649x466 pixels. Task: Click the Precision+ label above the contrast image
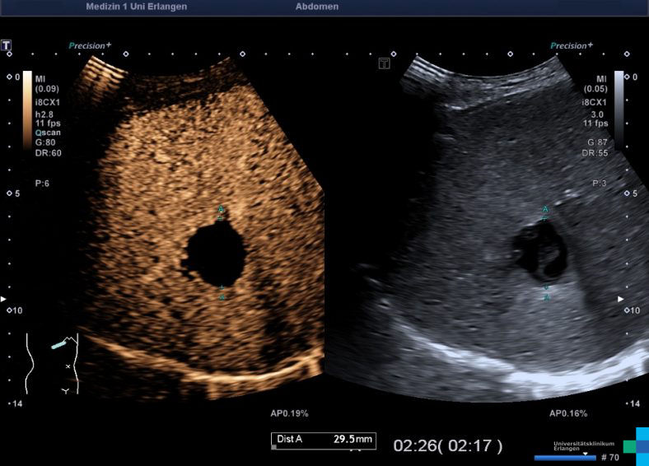click(x=90, y=46)
